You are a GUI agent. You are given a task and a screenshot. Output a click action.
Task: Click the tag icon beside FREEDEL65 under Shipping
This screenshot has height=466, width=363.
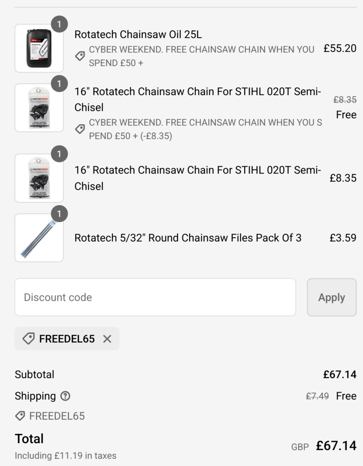coord(20,416)
